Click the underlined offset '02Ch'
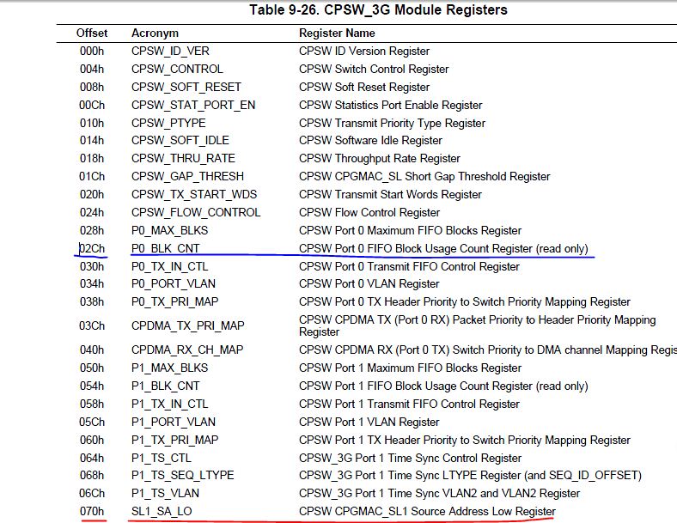Screen dimensions: 677x523 92,249
